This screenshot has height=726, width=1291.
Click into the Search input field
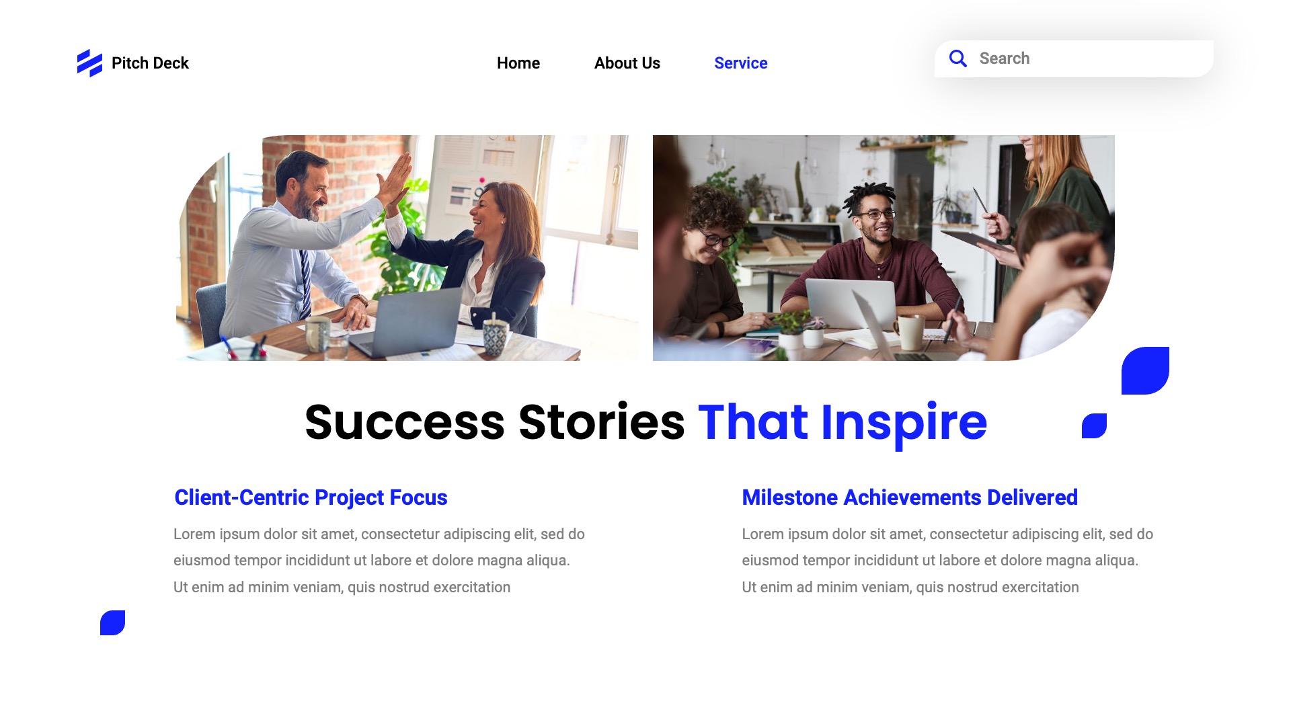pyautogui.click(x=1074, y=58)
